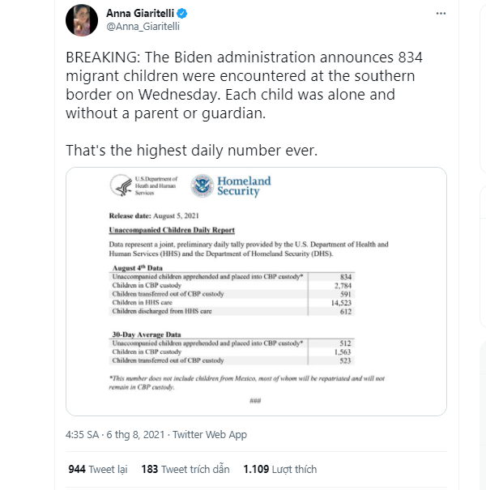Open the @Anna_Giaritelli handle link
The width and height of the screenshot is (486, 490).
pyautogui.click(x=143, y=27)
